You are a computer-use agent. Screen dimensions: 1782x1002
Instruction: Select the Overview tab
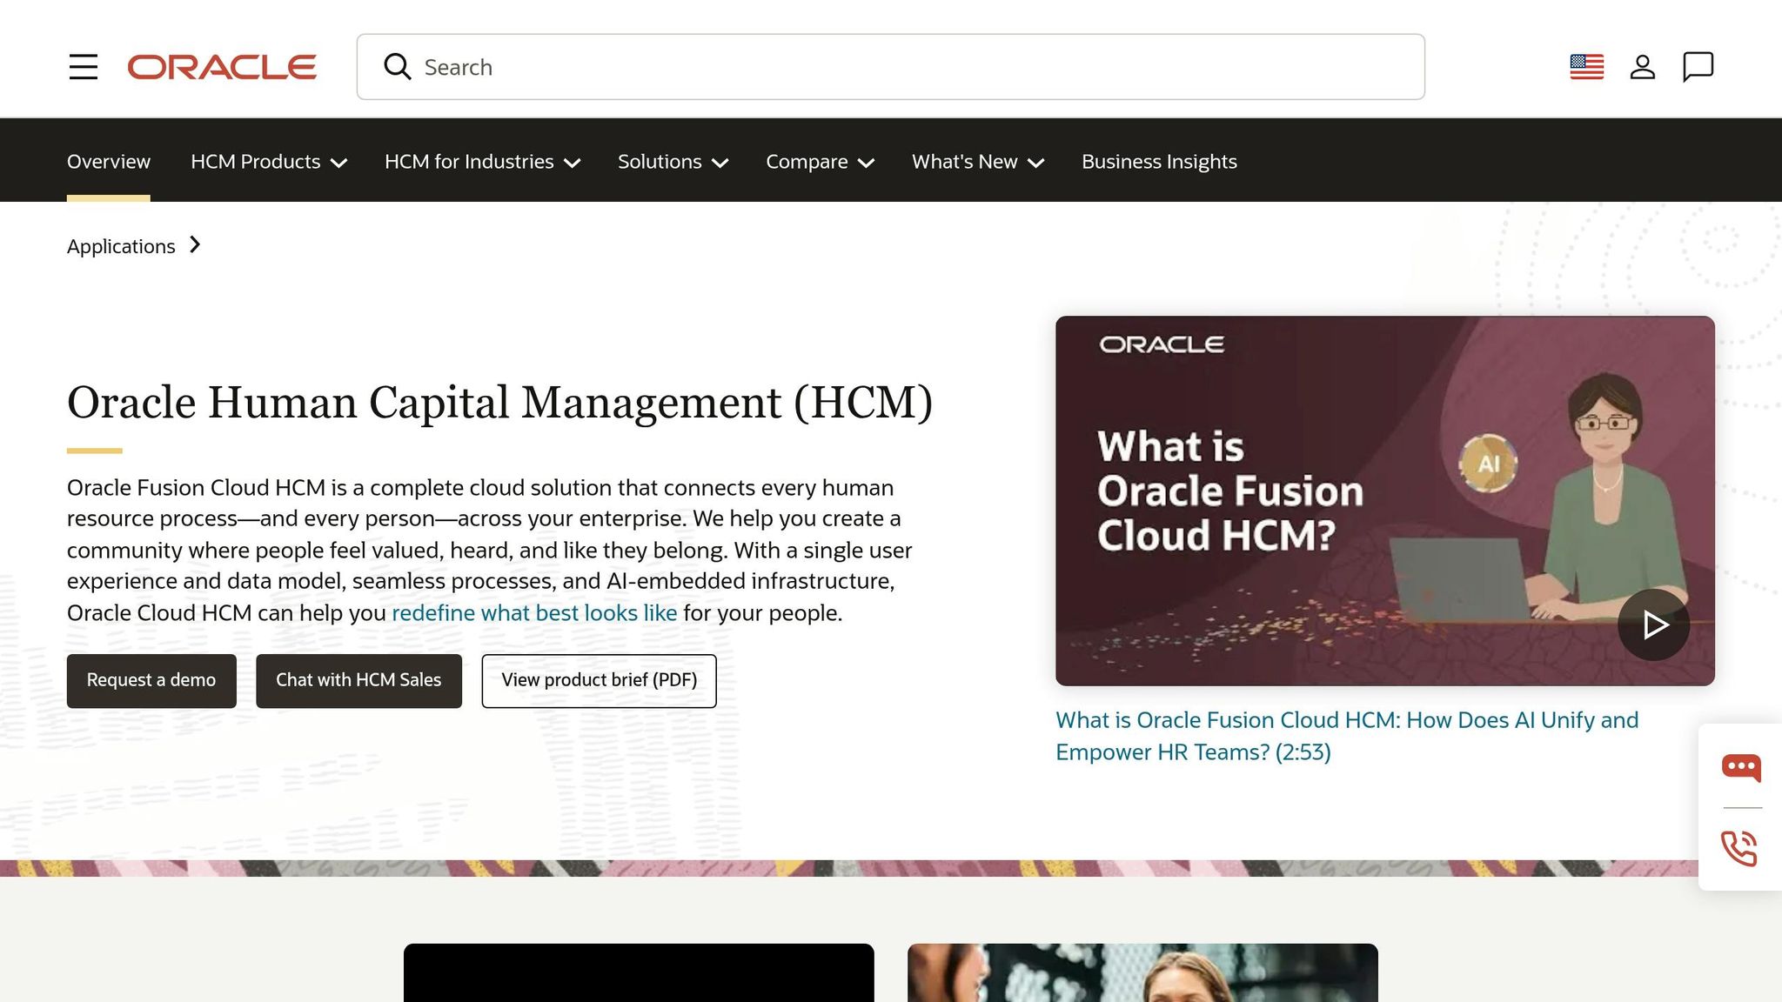(x=109, y=162)
